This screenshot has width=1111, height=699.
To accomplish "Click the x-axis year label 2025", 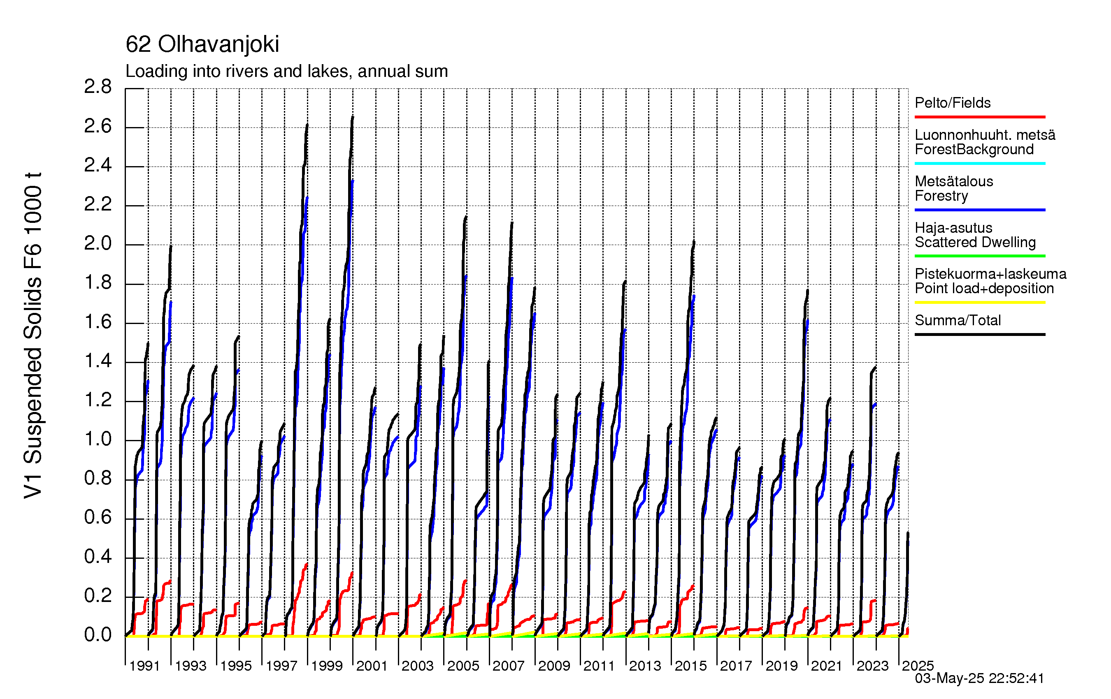I will click(918, 666).
